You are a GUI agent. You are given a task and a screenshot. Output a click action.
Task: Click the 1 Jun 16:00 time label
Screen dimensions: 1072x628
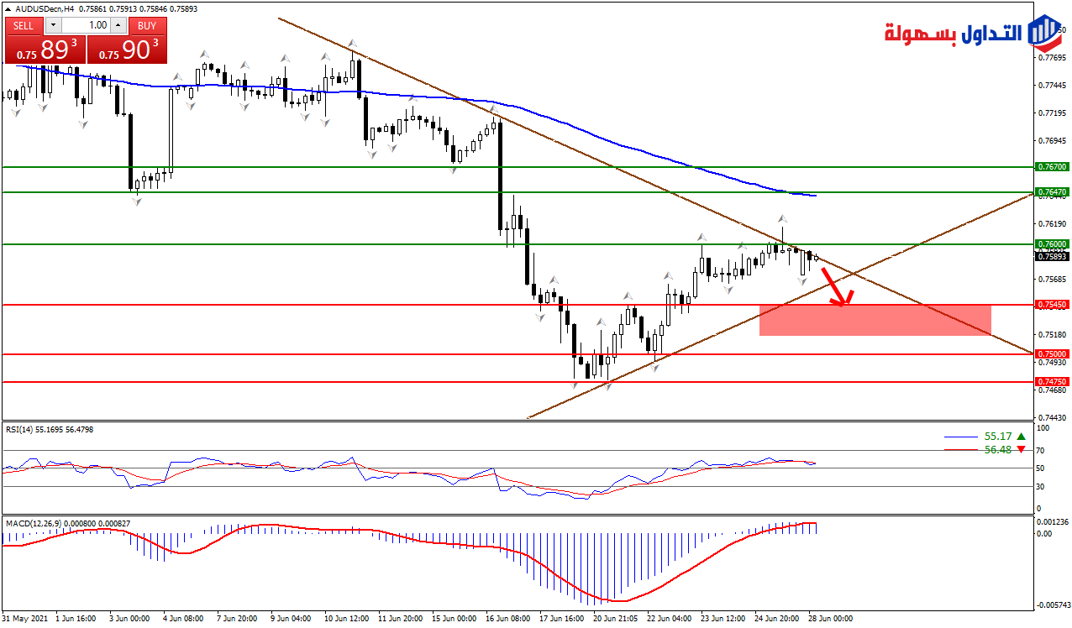76,619
